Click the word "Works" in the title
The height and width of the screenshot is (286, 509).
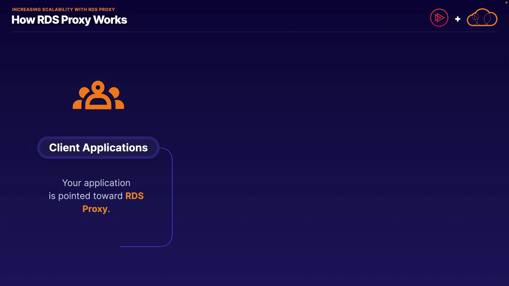click(x=110, y=20)
